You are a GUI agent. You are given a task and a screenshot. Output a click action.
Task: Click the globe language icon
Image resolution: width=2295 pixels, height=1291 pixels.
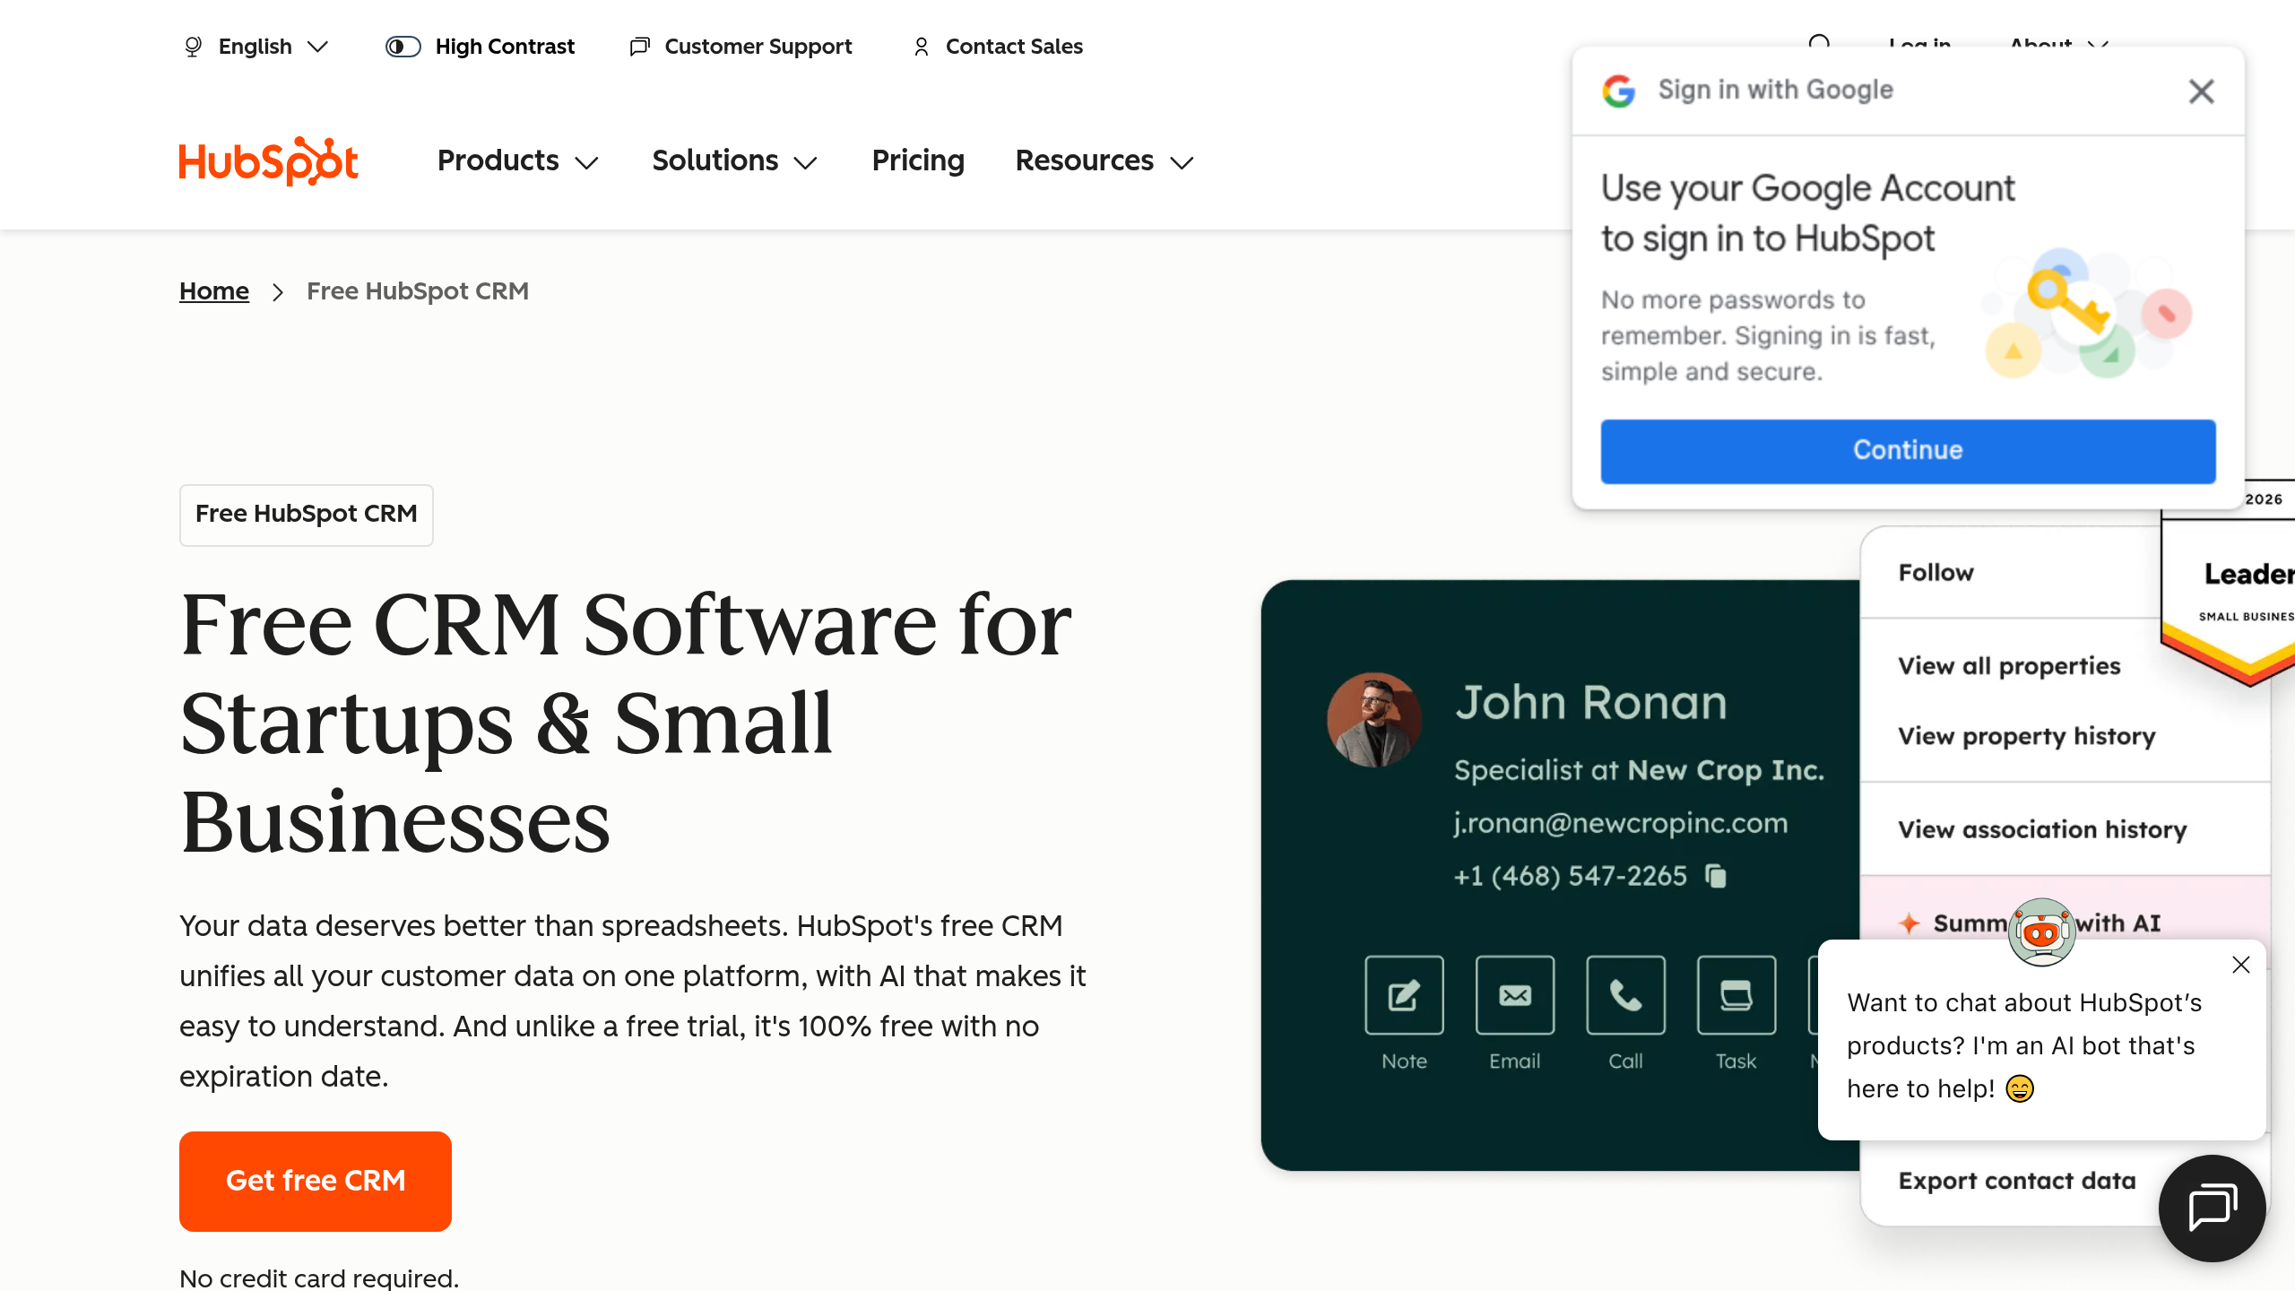point(192,47)
